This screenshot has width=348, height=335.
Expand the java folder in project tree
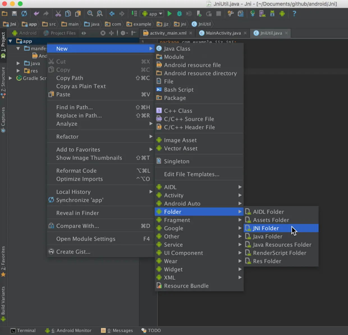coord(18,63)
